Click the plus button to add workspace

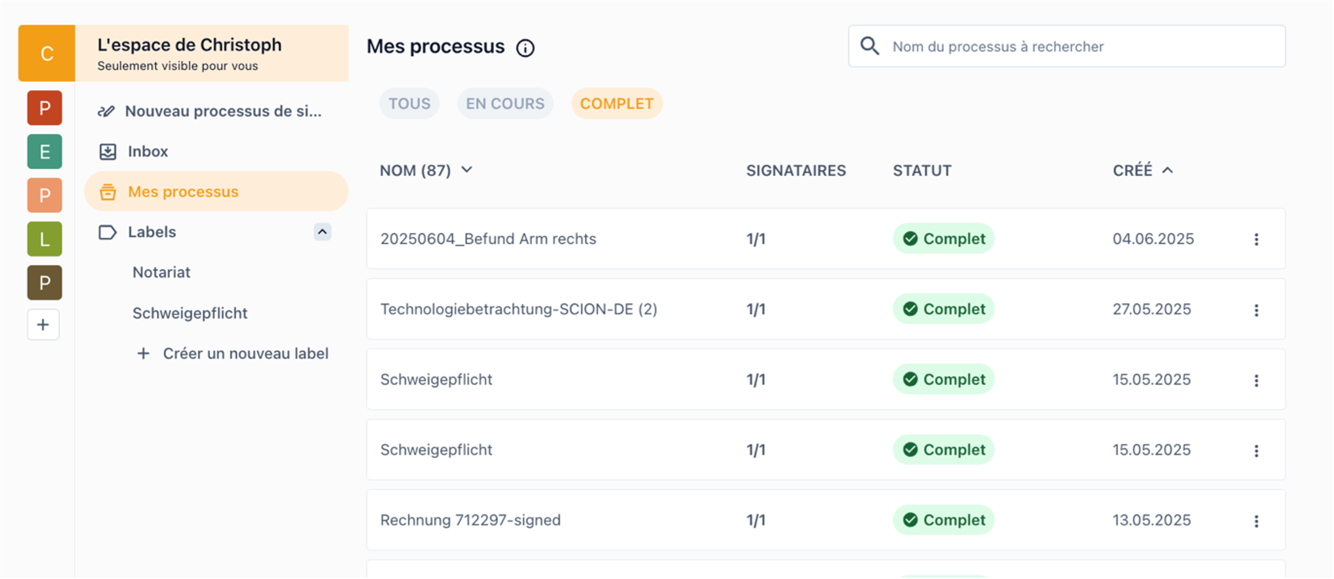click(43, 325)
